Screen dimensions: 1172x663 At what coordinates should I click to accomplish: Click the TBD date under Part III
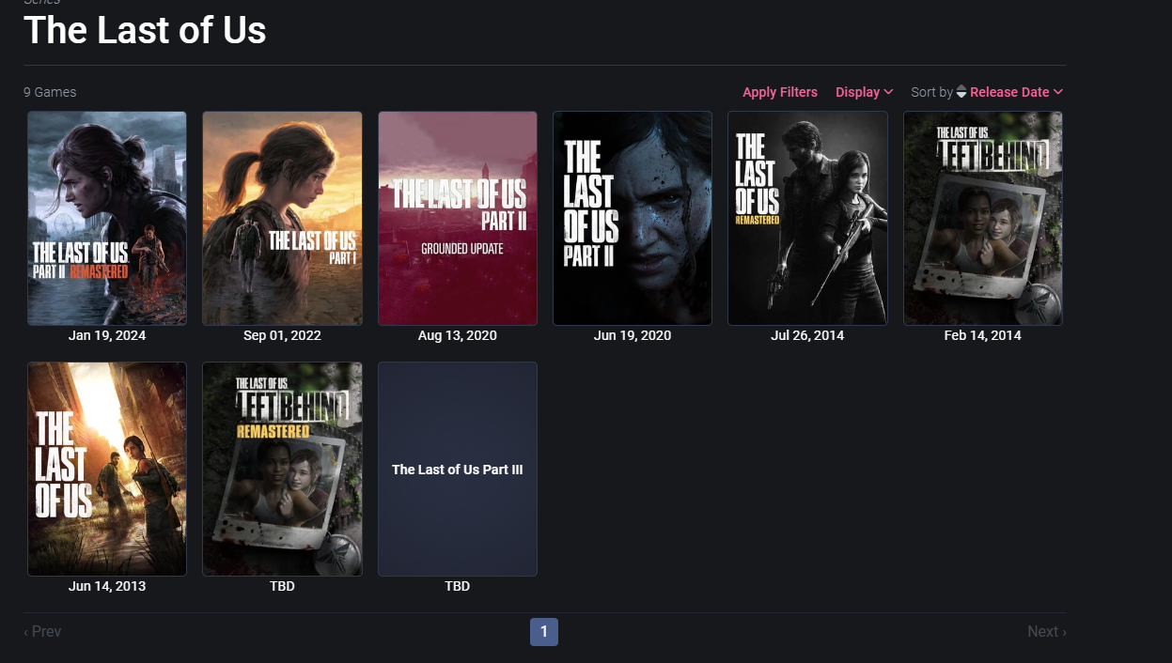[458, 586]
